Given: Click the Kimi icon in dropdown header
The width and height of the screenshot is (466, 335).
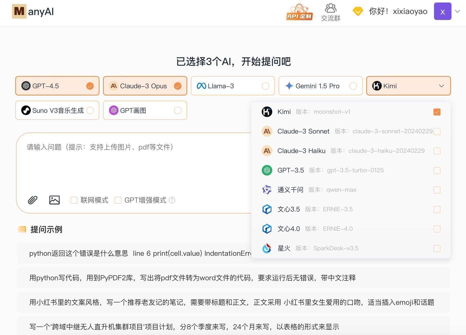Looking at the screenshot, I should pos(377,86).
